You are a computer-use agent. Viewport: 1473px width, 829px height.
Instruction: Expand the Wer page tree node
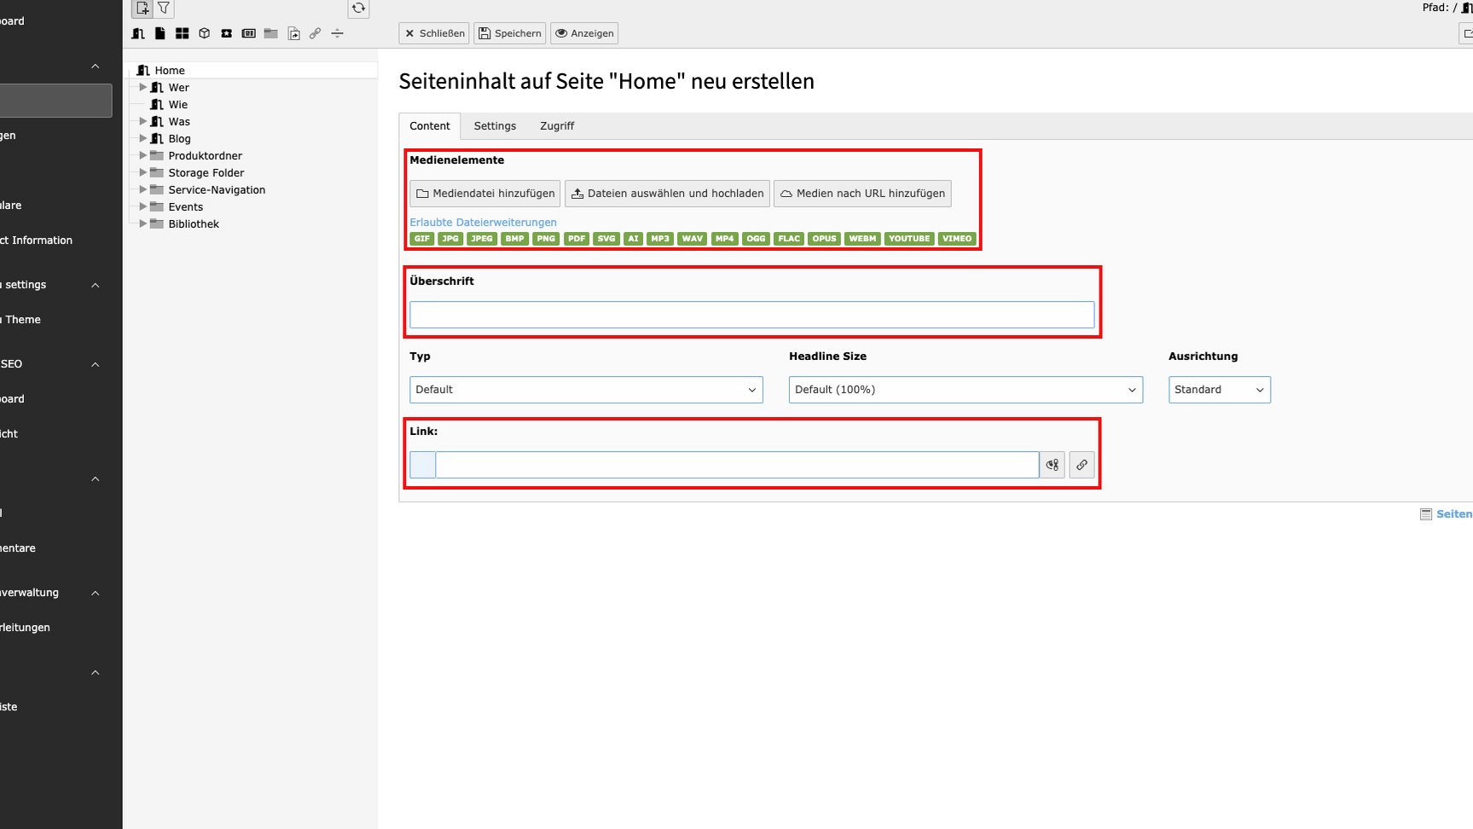[x=142, y=87]
